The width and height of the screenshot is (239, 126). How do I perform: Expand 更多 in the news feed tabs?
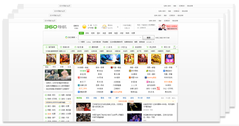[174, 98]
